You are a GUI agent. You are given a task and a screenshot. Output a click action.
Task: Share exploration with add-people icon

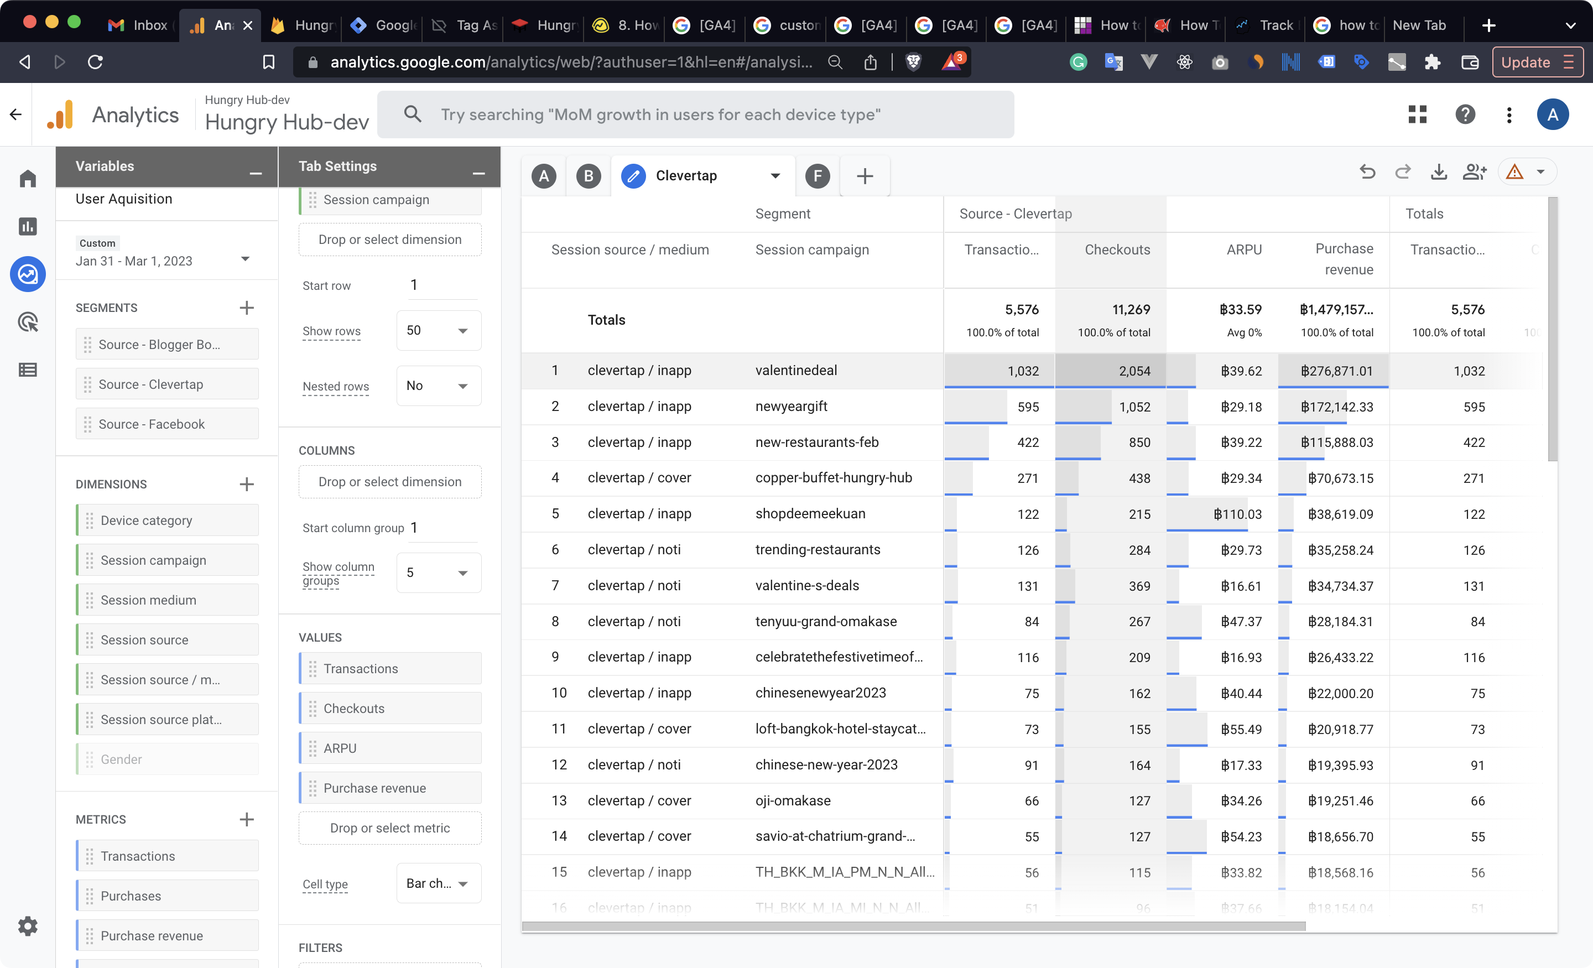(x=1475, y=172)
